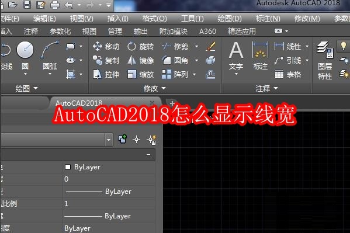
Task: Open the 修改(M) menu
Action: point(307,19)
